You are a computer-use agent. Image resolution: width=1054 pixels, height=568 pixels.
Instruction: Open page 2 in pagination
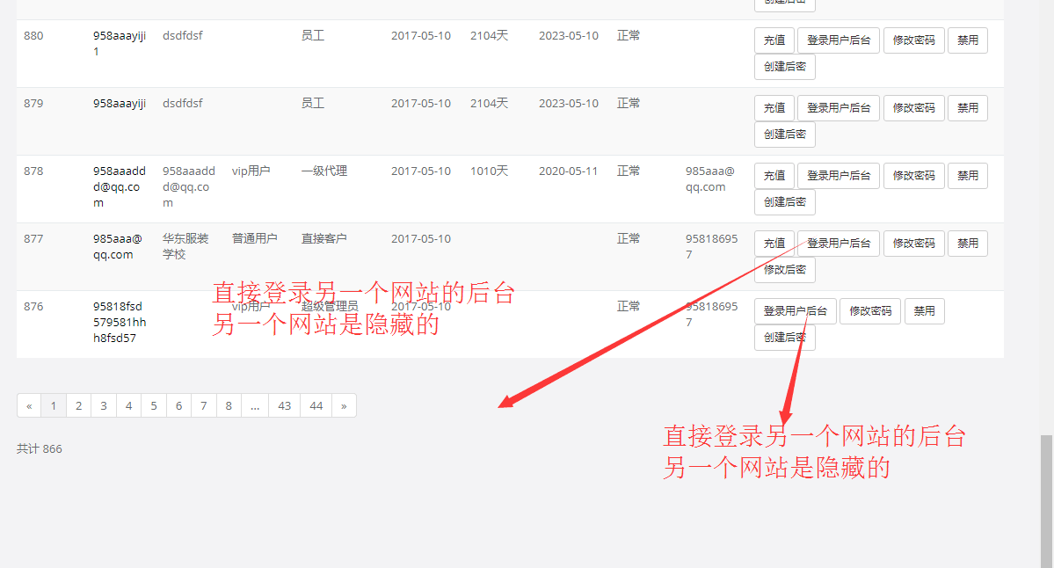pyautogui.click(x=78, y=405)
